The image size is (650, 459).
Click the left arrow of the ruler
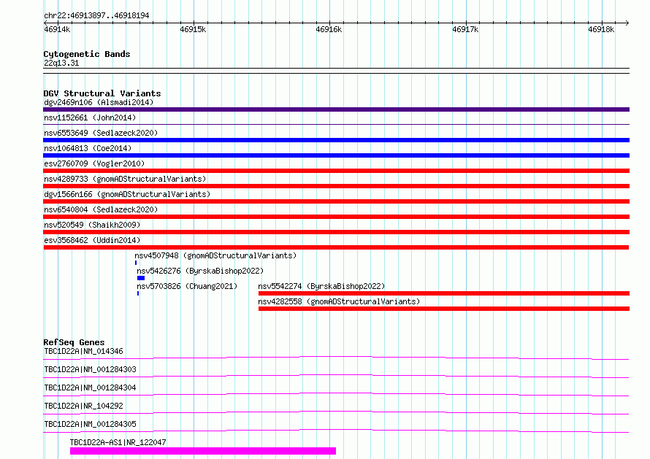45,23
